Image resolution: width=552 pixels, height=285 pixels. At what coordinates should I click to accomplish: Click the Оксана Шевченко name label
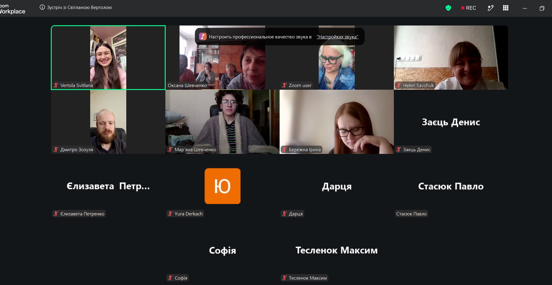point(187,85)
